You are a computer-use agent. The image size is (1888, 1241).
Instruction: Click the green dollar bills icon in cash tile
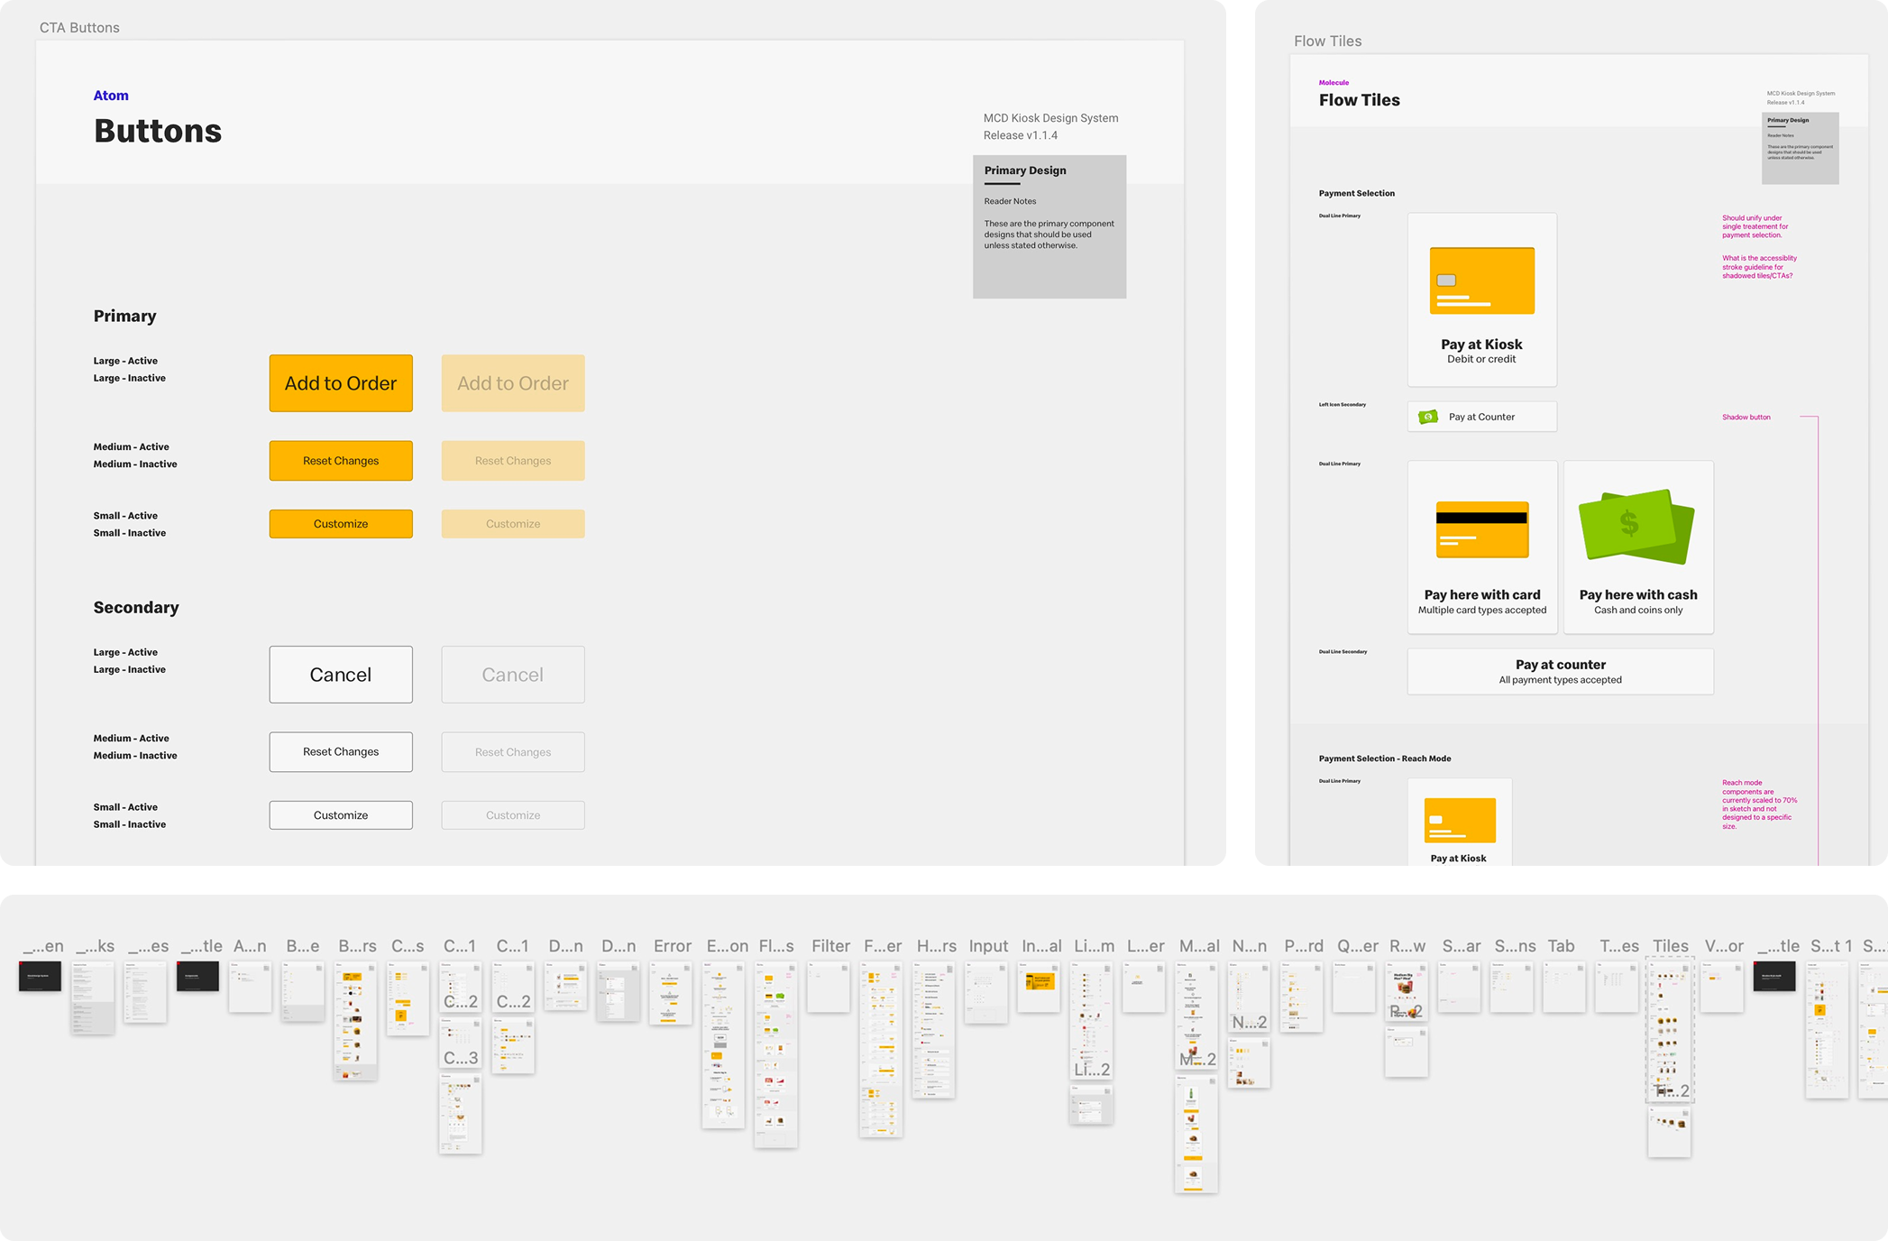[1636, 527]
